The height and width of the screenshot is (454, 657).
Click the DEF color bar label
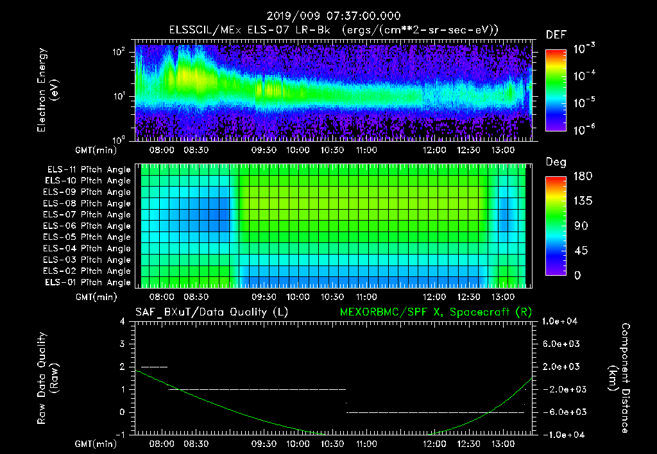click(x=556, y=35)
